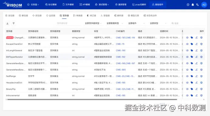View HexadecimalDict details via eye icon
210x116 pixels.
187,83
